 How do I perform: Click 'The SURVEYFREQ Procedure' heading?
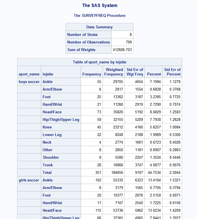99,16
